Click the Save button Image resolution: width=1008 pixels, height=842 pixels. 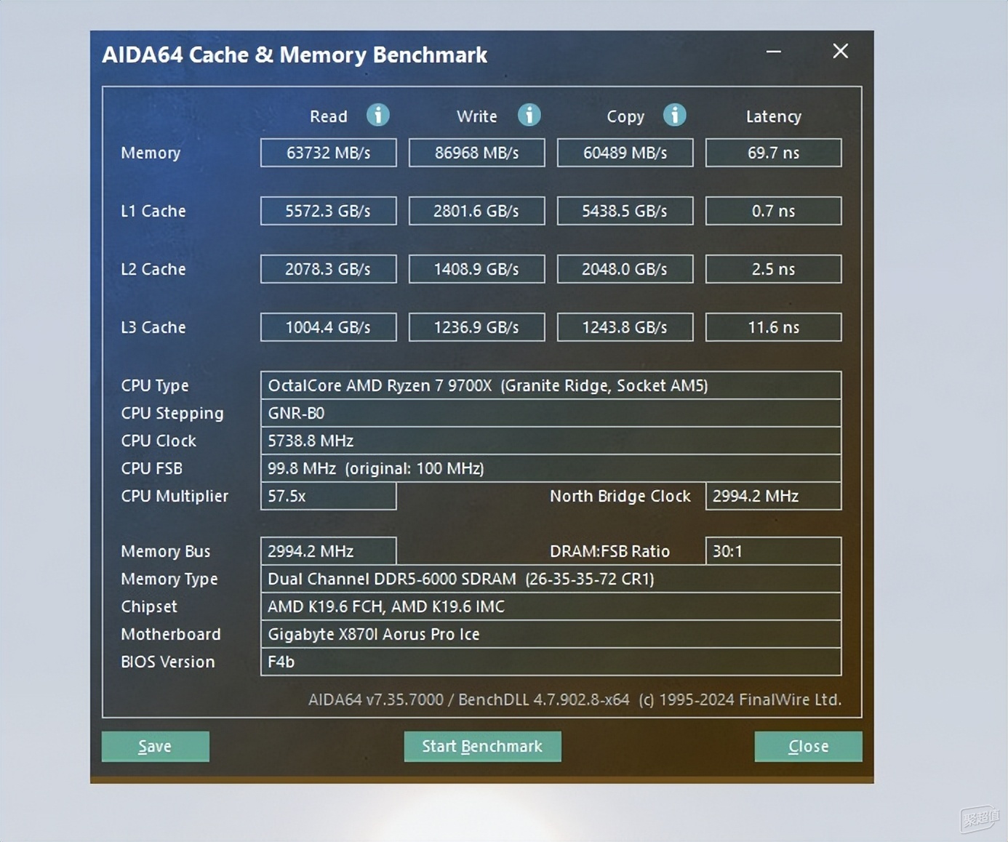click(156, 747)
